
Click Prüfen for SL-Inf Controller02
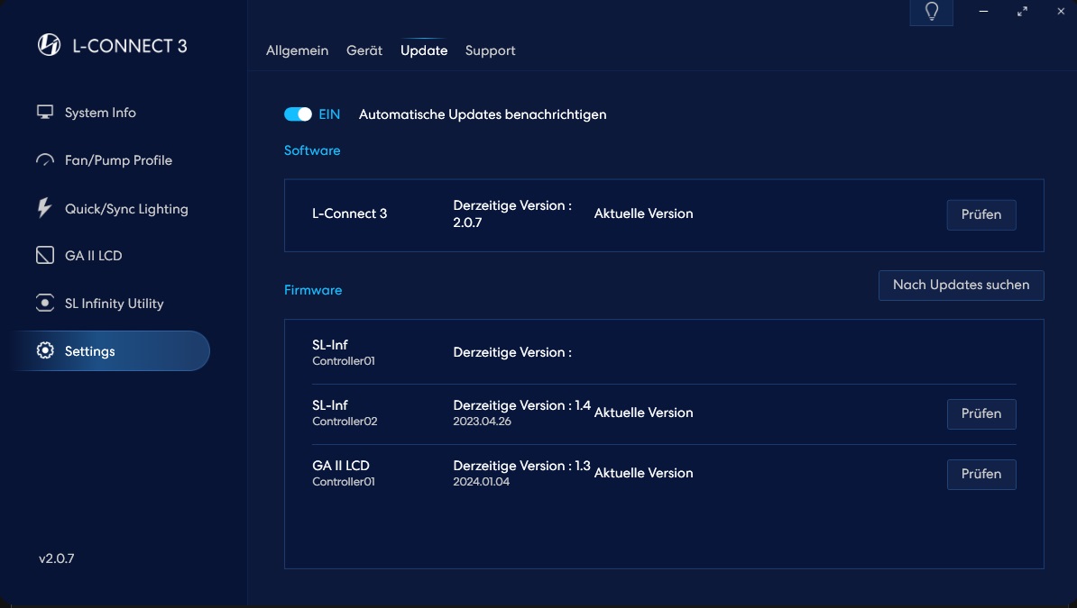(x=980, y=413)
